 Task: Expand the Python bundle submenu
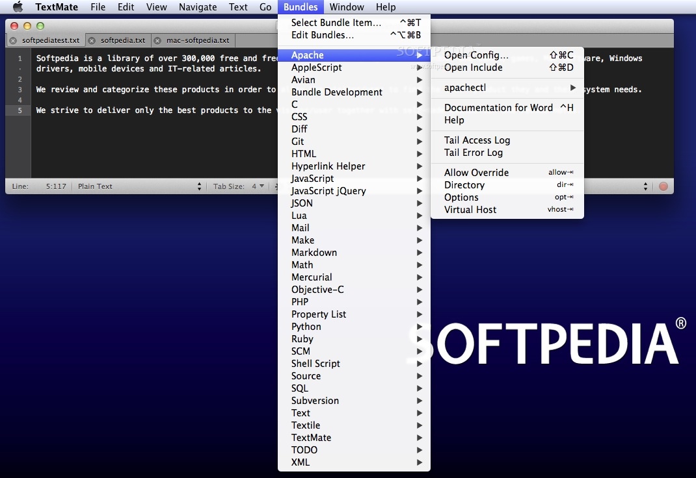[354, 327]
